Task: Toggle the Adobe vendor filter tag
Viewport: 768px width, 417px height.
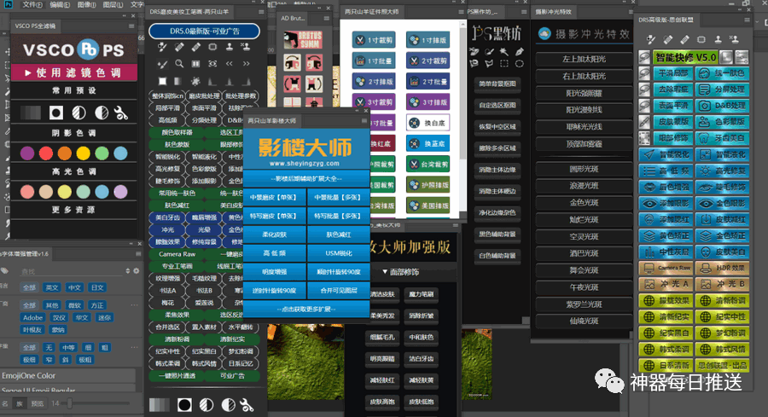Action: [32, 317]
